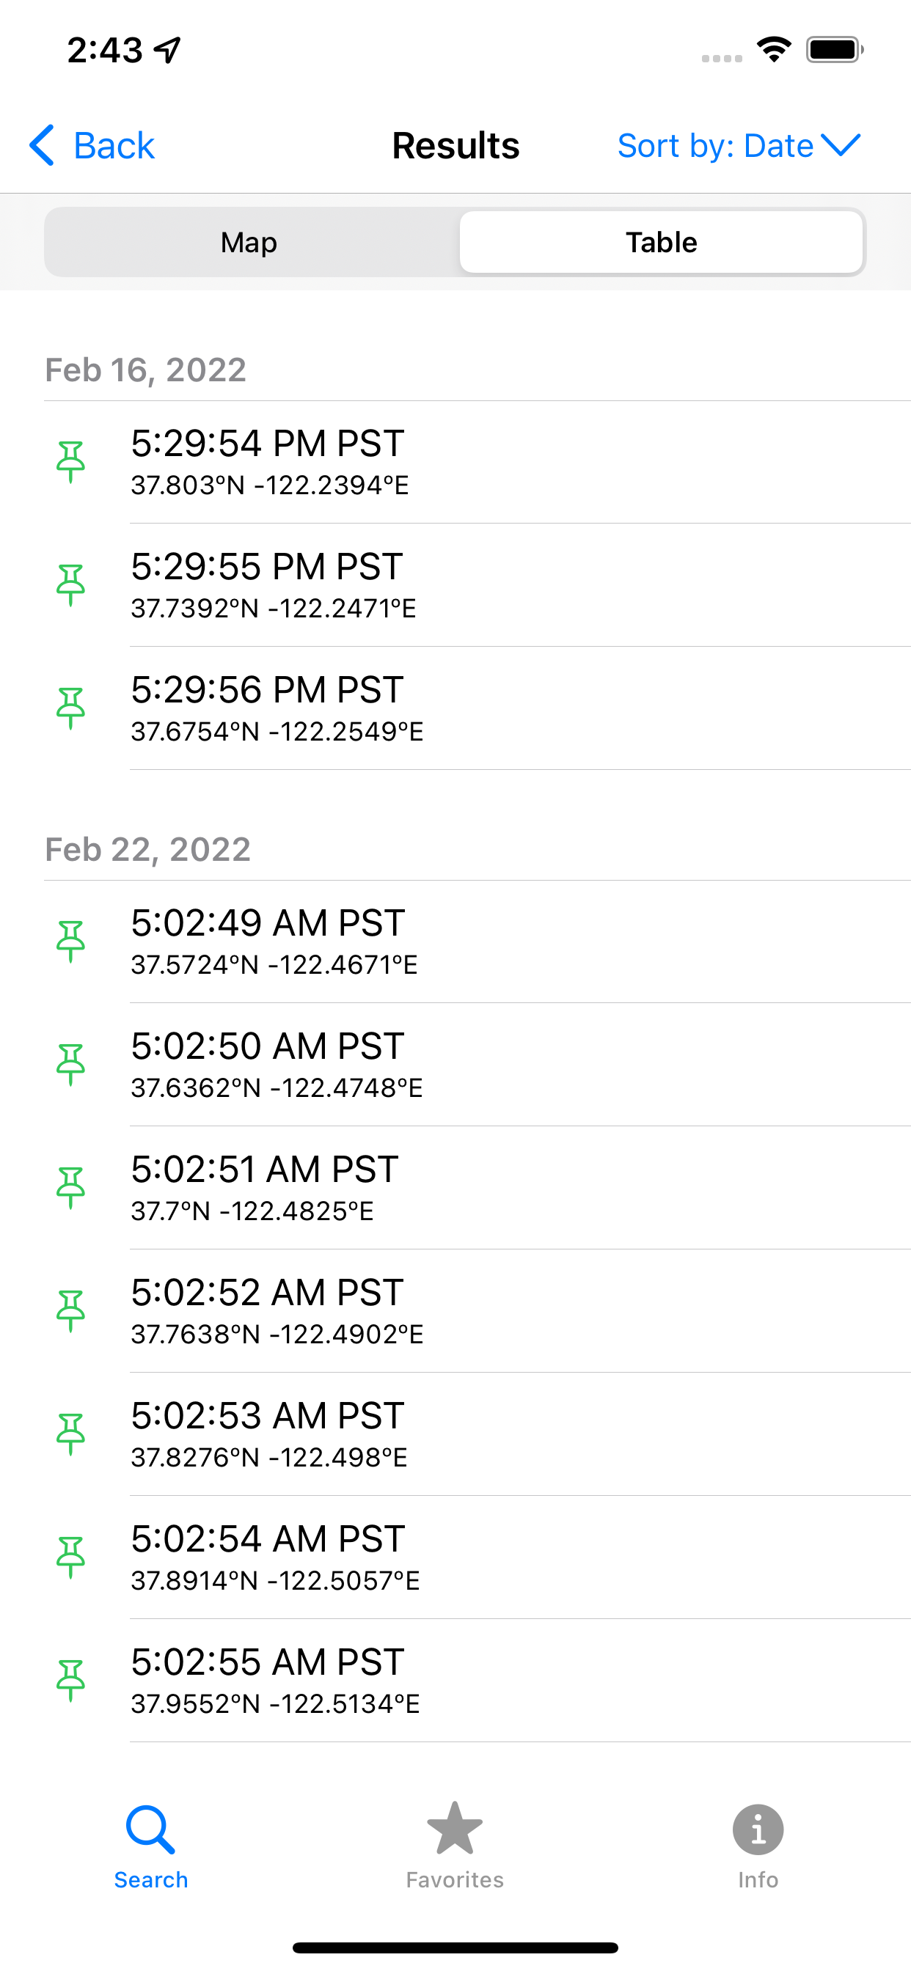Open Favorites via star icon

(x=455, y=1828)
